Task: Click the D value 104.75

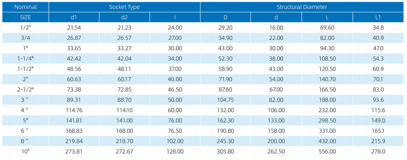Action: [x=225, y=100]
